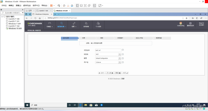Open the personal info profile icon
Image resolution: width=208 pixels, height=111 pixels.
coord(98,25)
